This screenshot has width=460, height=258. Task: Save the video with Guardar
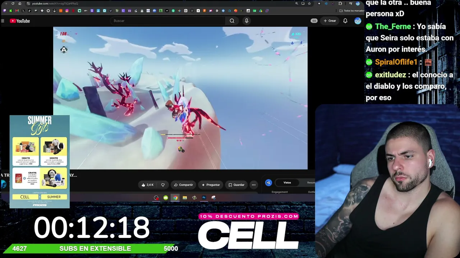[236, 185]
